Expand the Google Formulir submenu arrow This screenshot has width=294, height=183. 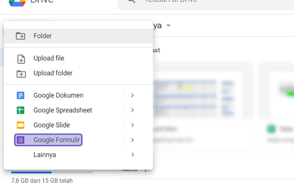click(x=132, y=140)
